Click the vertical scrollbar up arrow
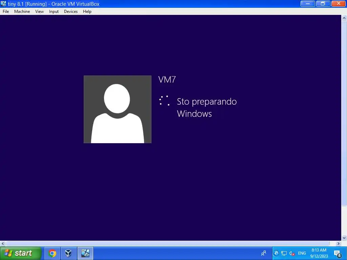 pos(344,18)
